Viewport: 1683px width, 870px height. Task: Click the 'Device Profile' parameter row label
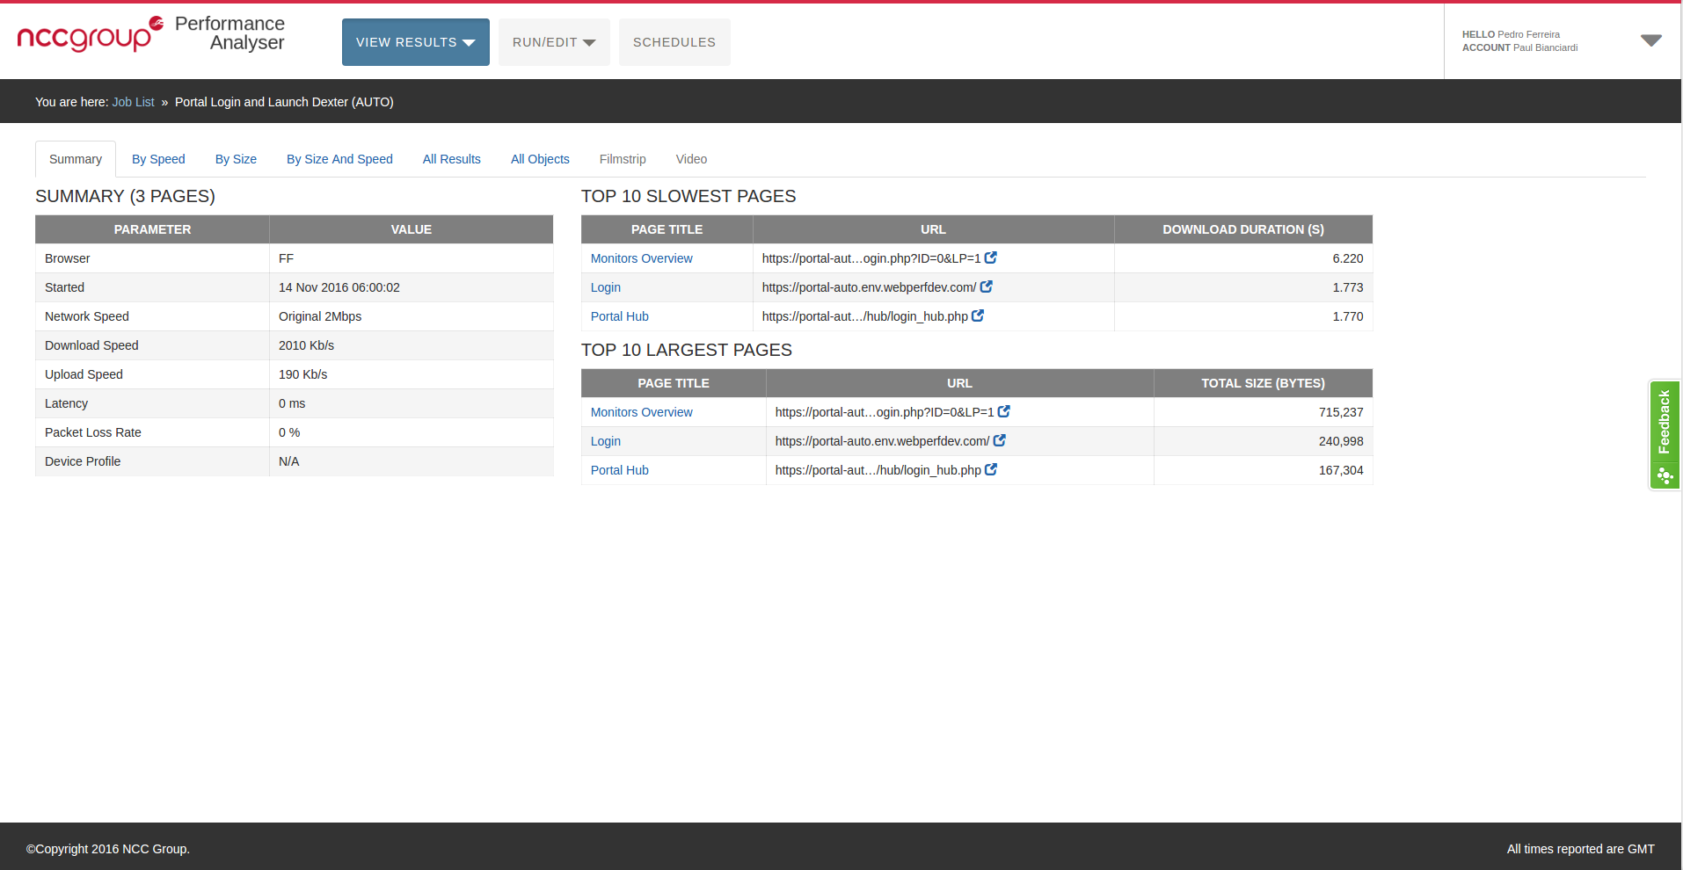point(83,461)
